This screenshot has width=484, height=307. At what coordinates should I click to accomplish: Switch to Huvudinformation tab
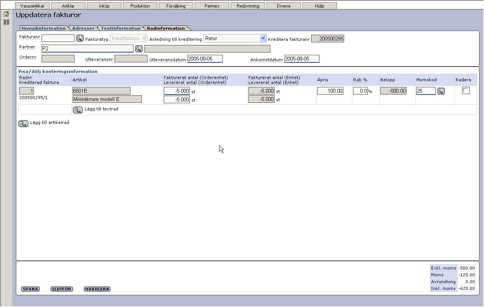tap(43, 28)
